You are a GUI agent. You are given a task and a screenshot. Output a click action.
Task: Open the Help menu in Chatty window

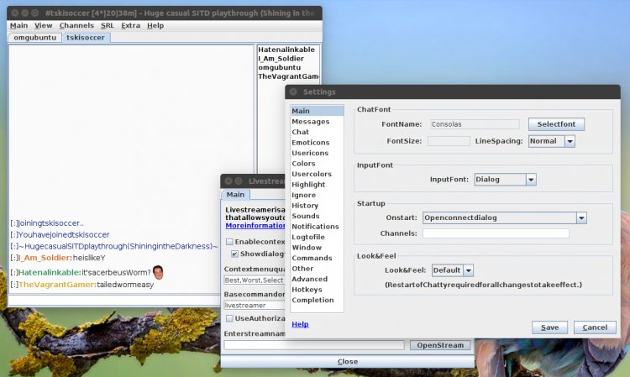(155, 26)
